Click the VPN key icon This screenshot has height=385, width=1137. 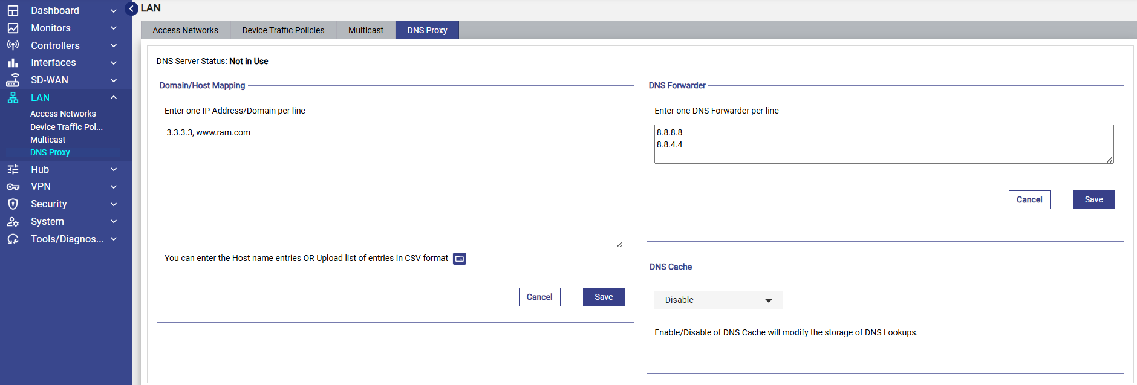tap(13, 187)
